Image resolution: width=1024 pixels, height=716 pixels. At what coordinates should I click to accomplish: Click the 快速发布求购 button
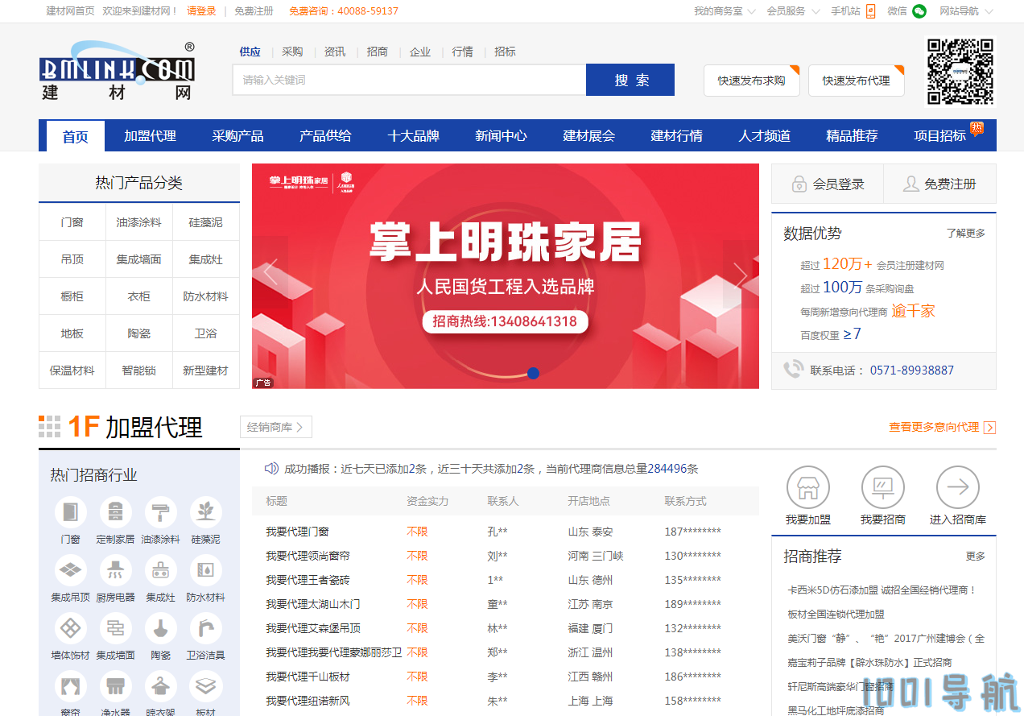[x=750, y=80]
